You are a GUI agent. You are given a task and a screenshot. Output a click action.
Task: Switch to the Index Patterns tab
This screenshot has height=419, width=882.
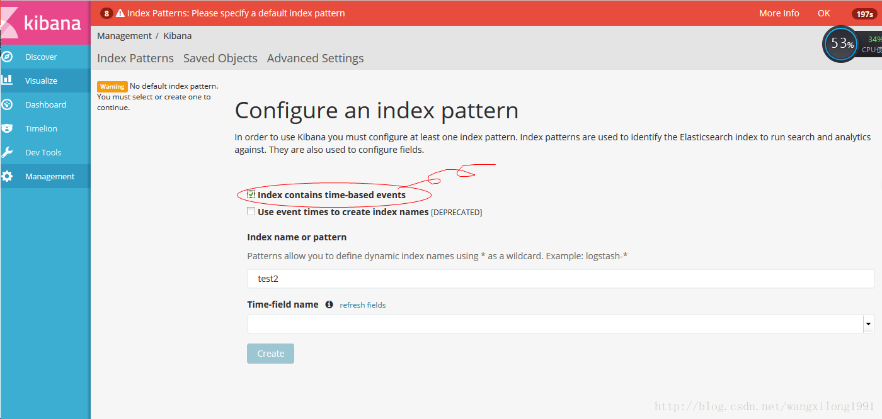pos(135,58)
